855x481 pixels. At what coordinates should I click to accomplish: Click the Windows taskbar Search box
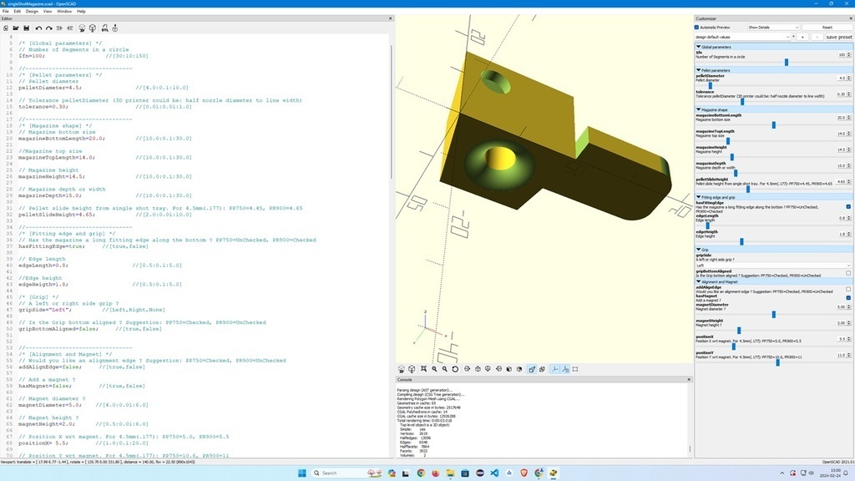tap(347, 473)
